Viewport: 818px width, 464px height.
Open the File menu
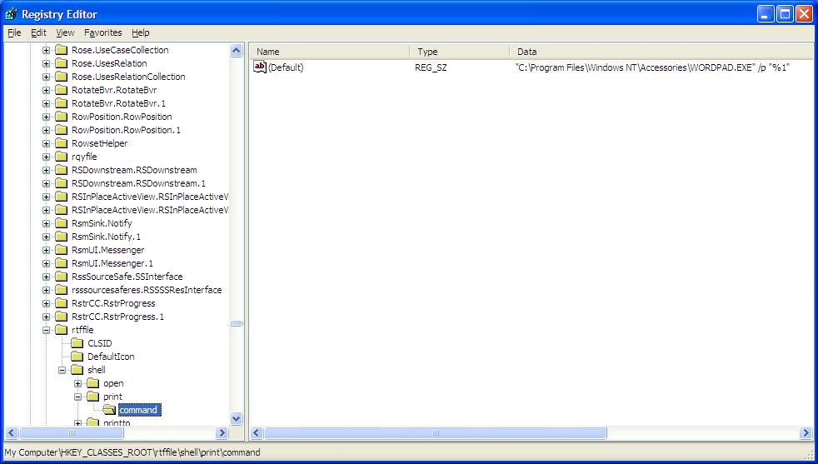pos(14,32)
